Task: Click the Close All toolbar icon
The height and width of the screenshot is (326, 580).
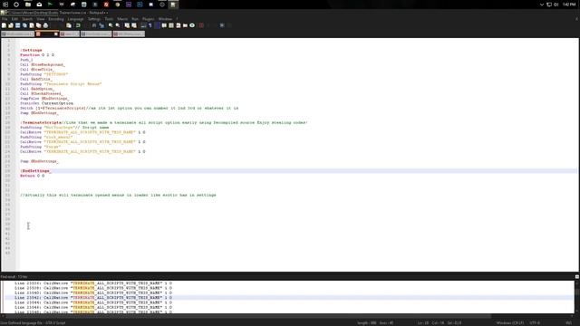Action: pos(38,25)
